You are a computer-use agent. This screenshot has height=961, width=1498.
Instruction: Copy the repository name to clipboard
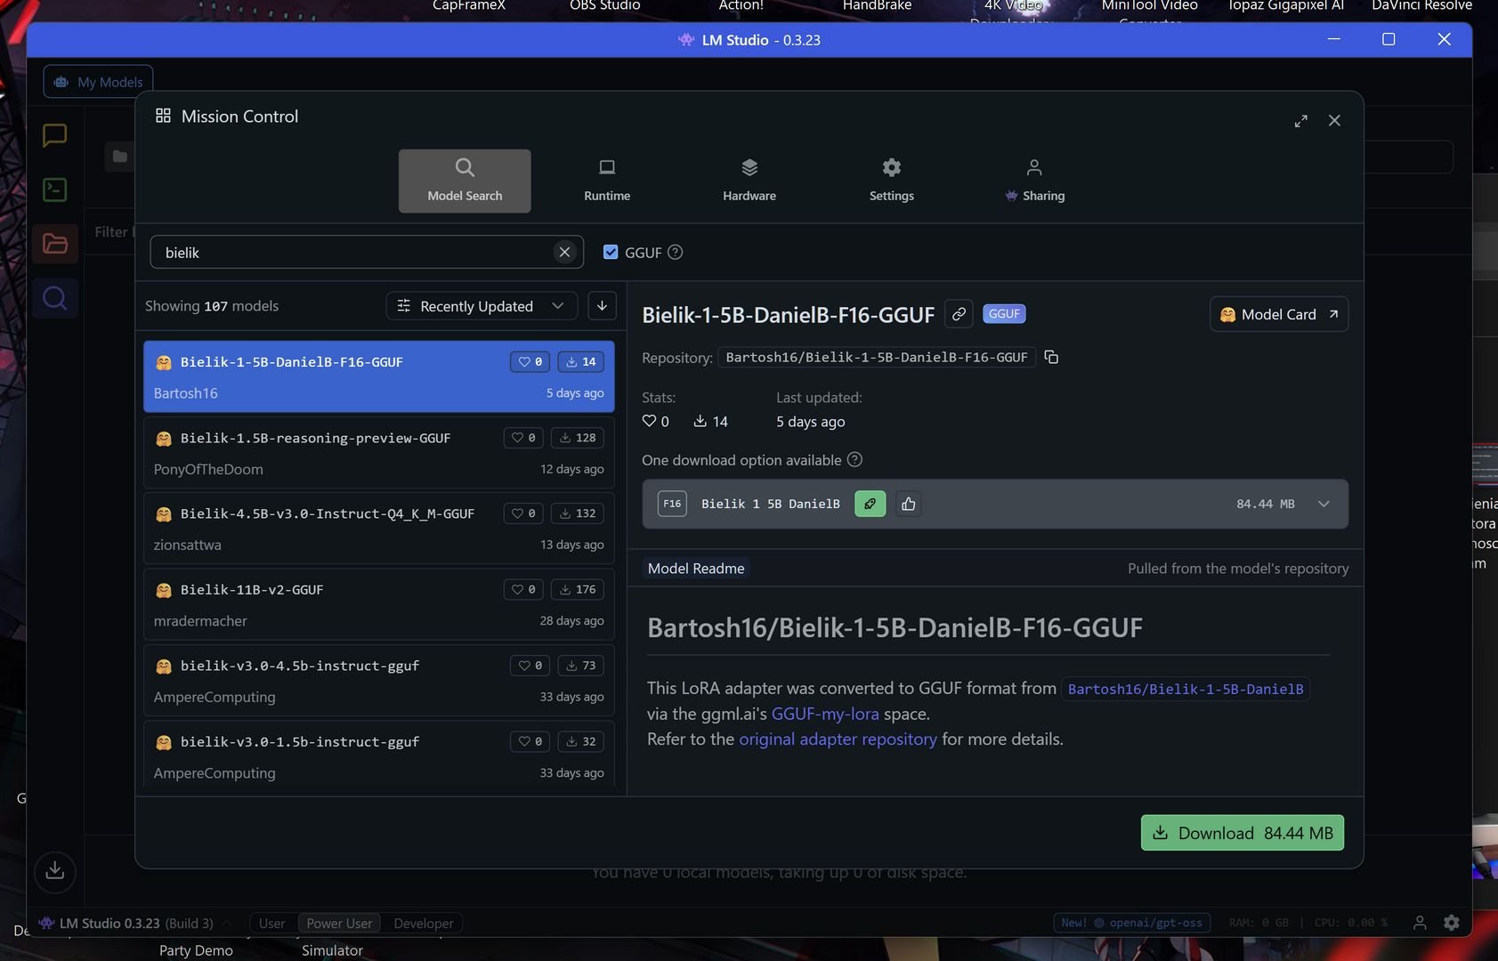point(1051,357)
